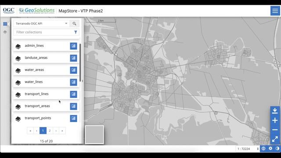Select the admin_lines collection name
The width and height of the screenshot is (281, 158).
(x=34, y=46)
